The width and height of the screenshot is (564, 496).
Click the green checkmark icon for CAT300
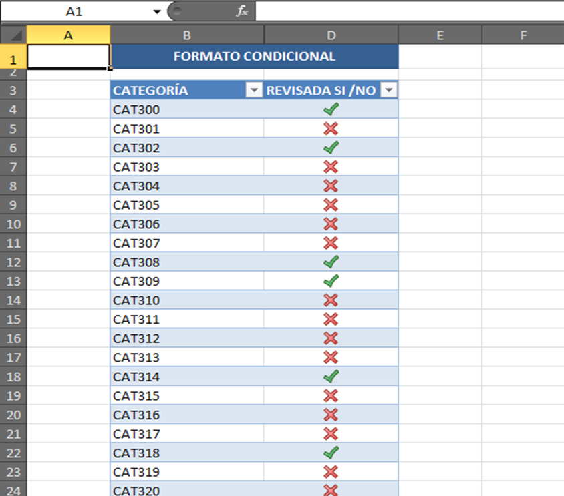pyautogui.click(x=331, y=109)
